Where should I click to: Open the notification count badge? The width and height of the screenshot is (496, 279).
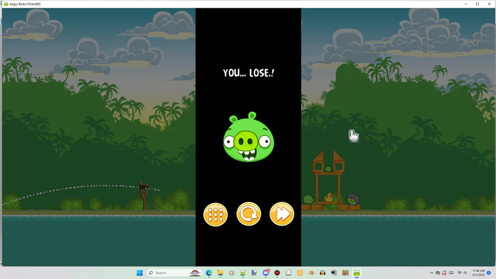point(489,273)
